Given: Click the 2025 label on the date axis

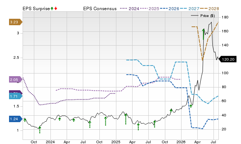Looking at the screenshot, I should coord(116,142).
